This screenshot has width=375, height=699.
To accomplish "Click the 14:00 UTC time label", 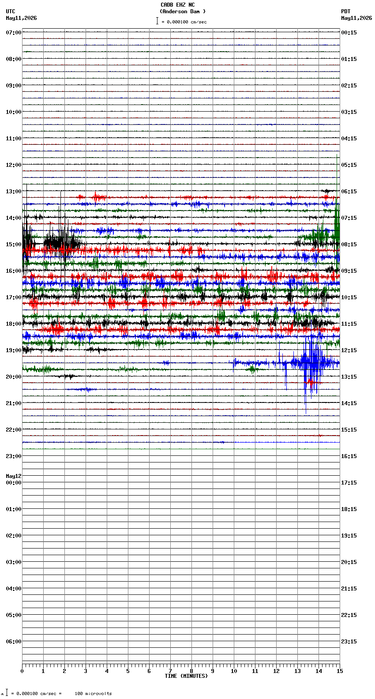I will pos(14,218).
